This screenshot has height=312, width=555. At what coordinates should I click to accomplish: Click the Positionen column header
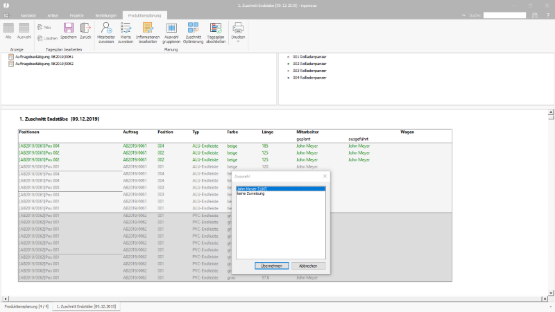coord(29,132)
